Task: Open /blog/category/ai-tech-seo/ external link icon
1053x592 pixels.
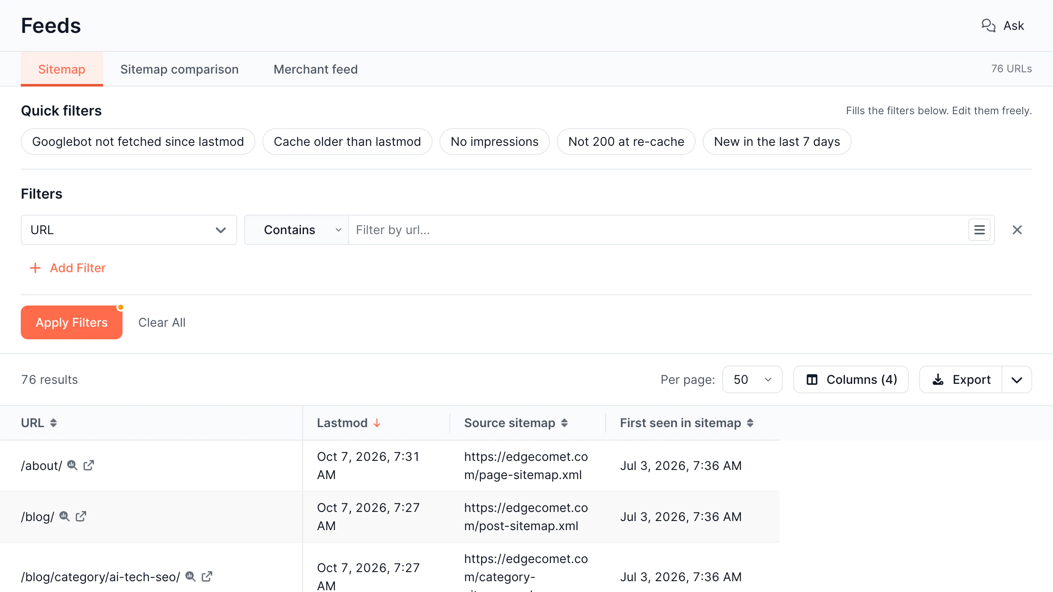Action: tap(207, 576)
